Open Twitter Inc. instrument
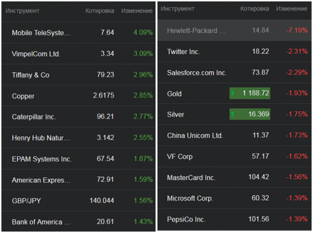This screenshot has height=232, width=313. [183, 52]
